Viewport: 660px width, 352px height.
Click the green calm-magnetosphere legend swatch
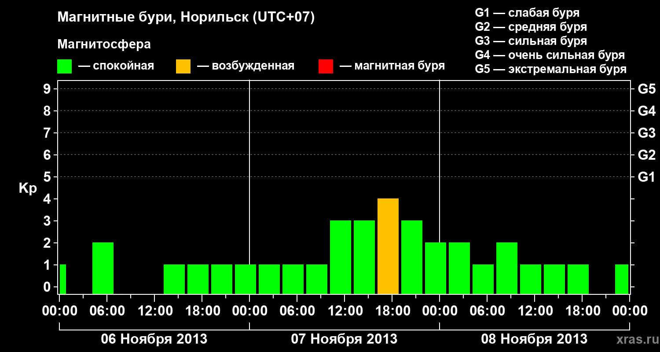(65, 66)
